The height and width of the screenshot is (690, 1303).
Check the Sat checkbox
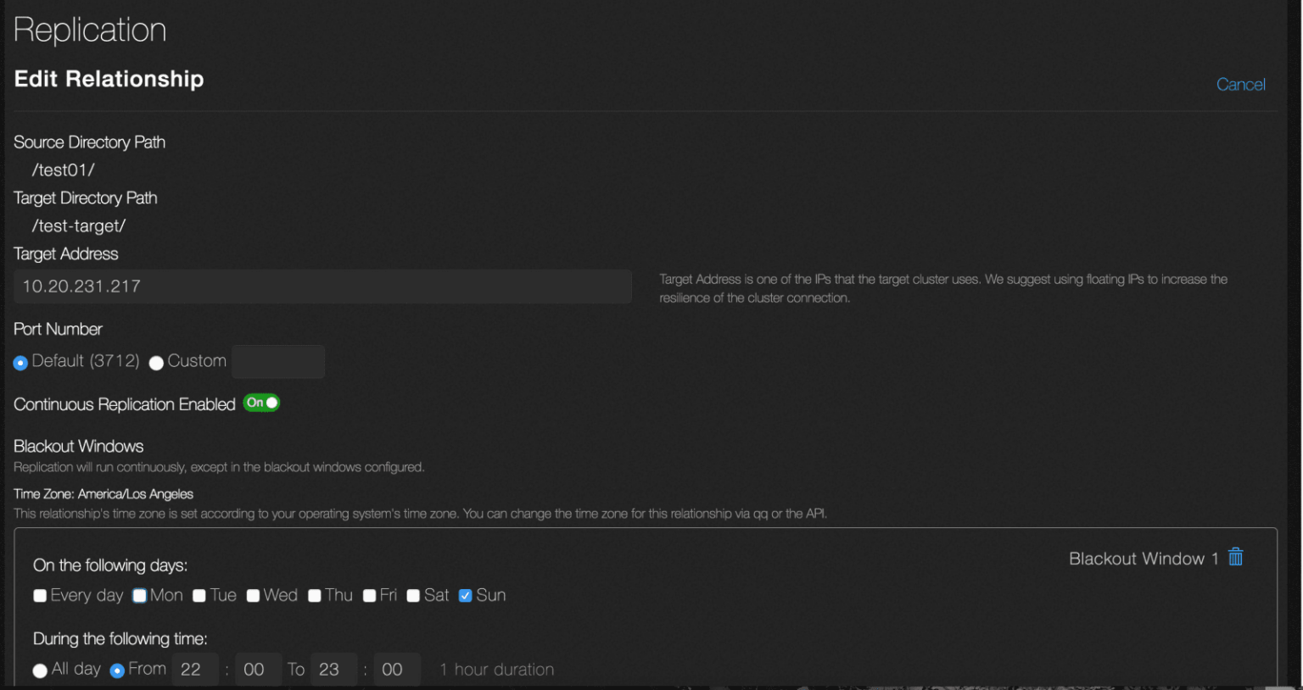point(413,595)
